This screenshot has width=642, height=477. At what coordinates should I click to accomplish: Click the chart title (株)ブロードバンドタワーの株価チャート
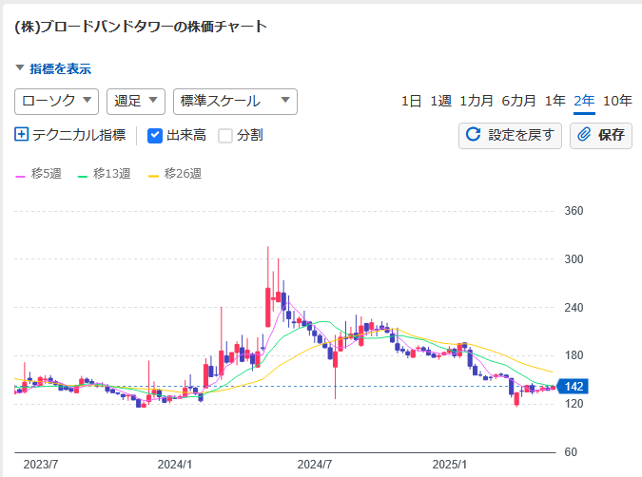[x=141, y=27]
